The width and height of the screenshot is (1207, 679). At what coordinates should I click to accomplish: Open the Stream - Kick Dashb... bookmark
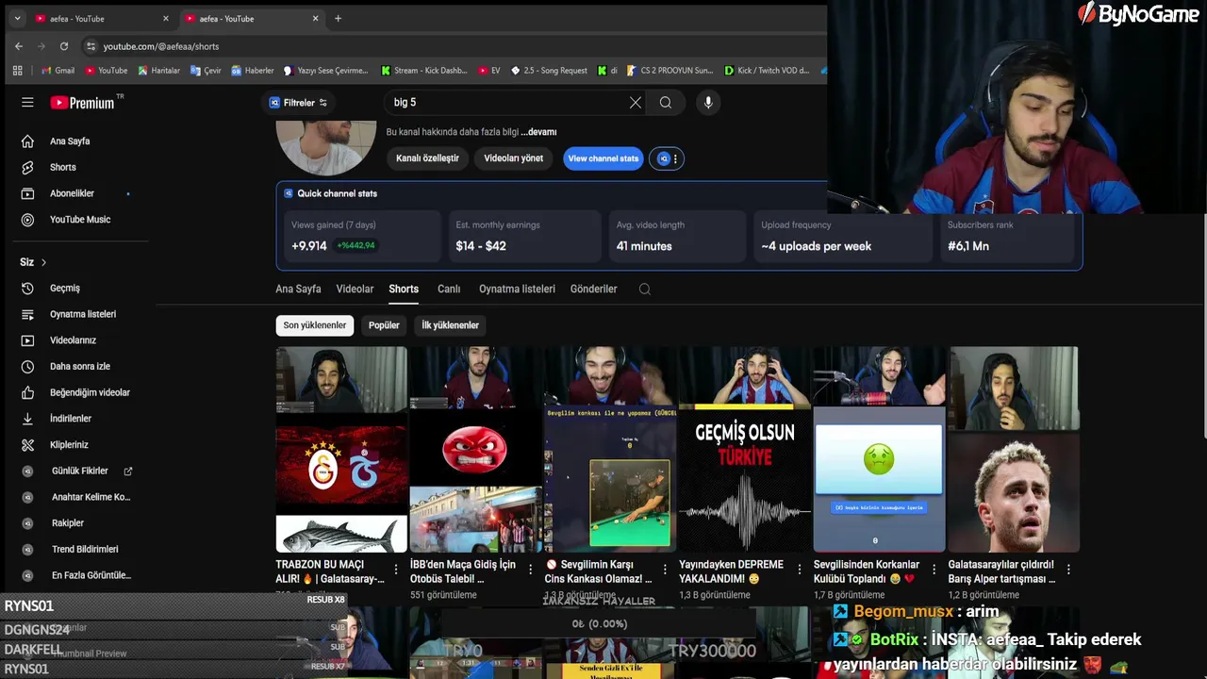point(424,71)
